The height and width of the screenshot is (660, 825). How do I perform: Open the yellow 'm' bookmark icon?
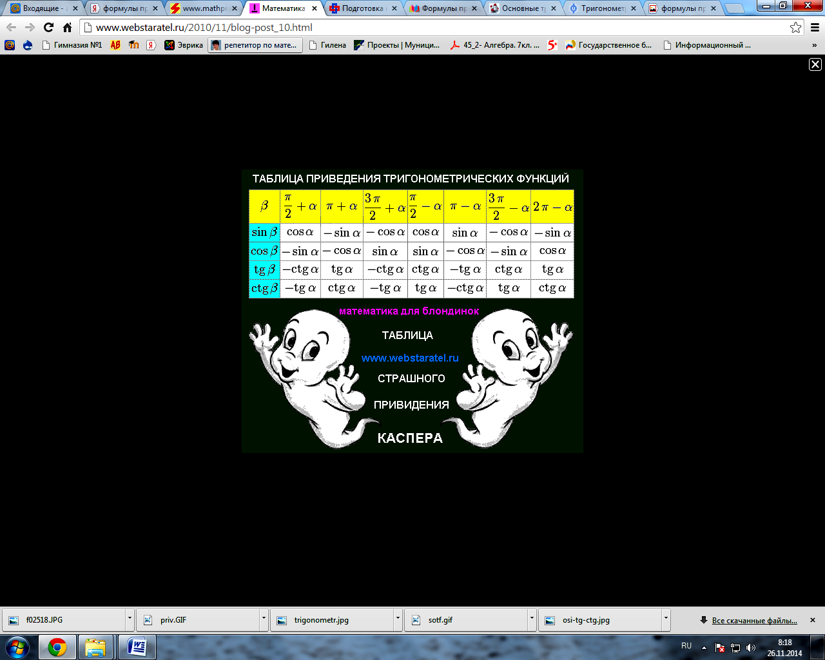click(133, 45)
